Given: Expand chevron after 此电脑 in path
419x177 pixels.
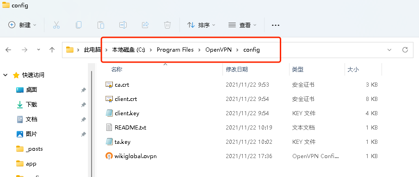Looking at the screenshot, I should click(107, 50).
